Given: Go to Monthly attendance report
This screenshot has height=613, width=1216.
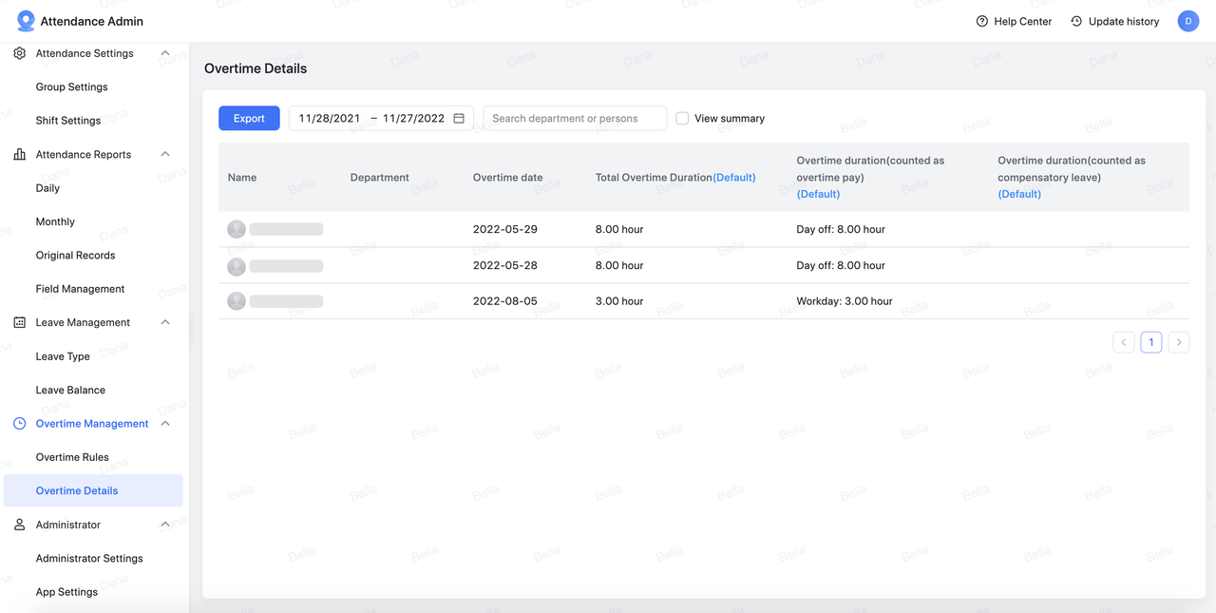Looking at the screenshot, I should pyautogui.click(x=55, y=221).
